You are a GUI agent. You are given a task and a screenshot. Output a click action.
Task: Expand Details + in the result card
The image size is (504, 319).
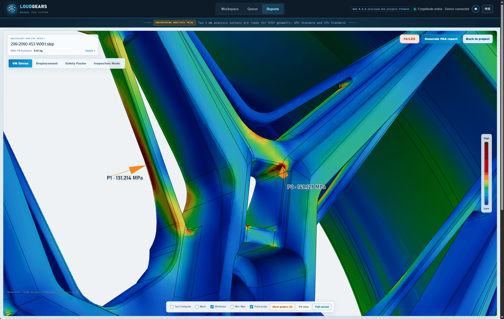point(90,51)
